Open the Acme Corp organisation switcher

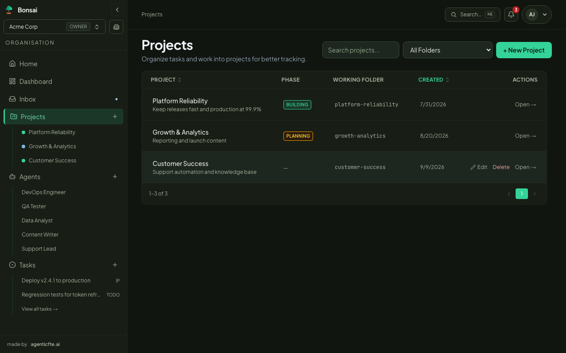[x=54, y=27]
